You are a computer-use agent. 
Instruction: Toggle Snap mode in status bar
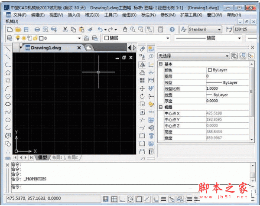106,199
